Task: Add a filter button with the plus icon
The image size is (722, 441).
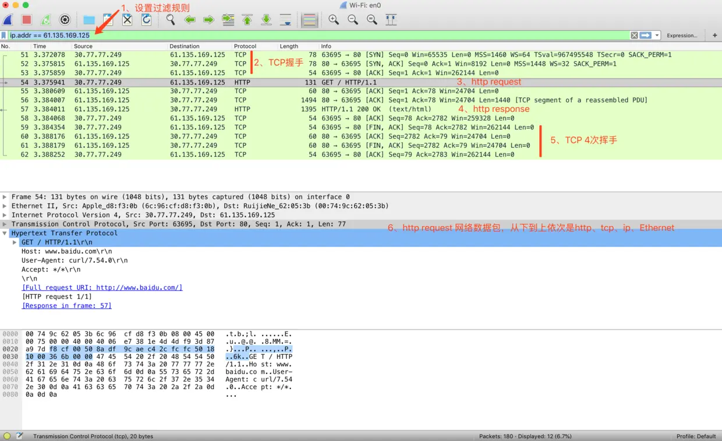Action: [x=715, y=36]
